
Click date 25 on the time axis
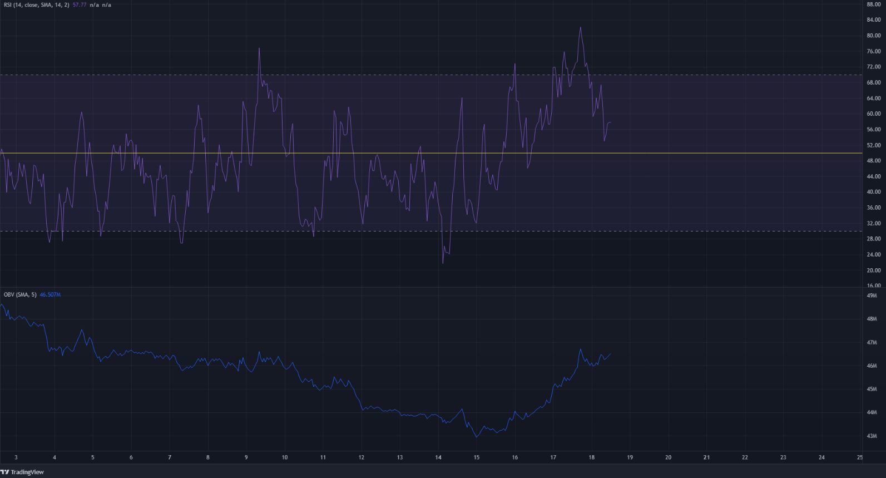tap(860, 457)
